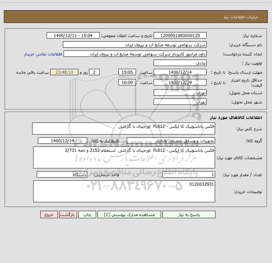The height and width of the screenshot is (263, 272).
Task: Click quantity field showing 1
Action: (x=189, y=175)
